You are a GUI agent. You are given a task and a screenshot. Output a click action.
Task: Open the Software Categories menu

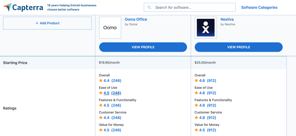[x=259, y=7]
